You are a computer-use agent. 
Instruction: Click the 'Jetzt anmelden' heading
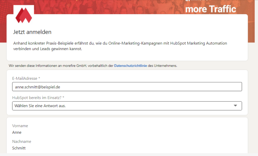32,32
